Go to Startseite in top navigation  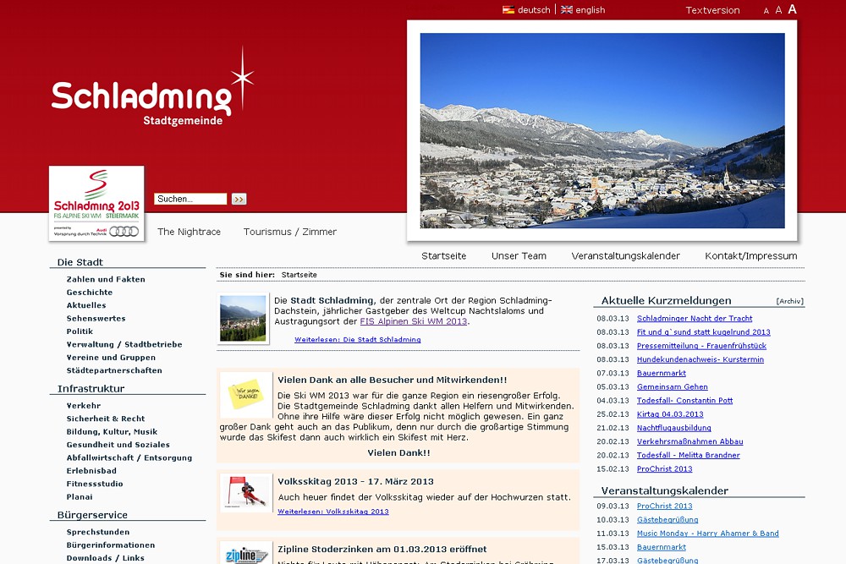click(443, 256)
